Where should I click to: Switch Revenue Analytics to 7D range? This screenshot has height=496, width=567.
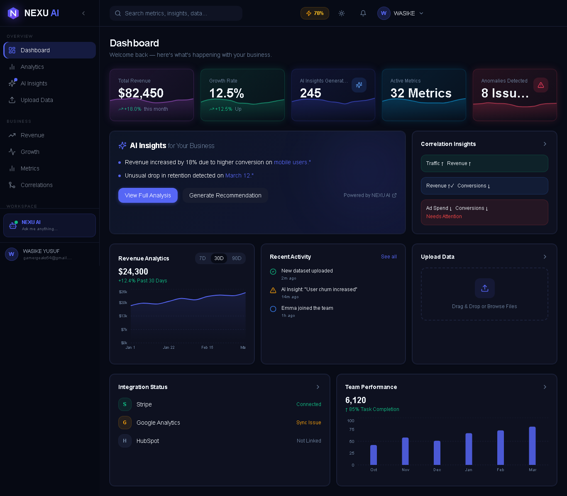[203, 258]
